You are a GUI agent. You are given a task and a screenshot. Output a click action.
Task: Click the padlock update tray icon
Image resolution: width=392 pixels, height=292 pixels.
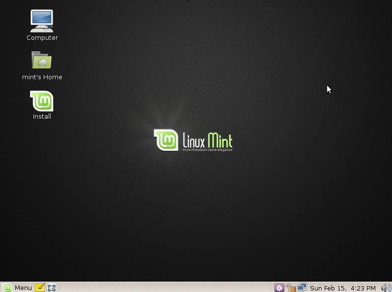(x=291, y=288)
